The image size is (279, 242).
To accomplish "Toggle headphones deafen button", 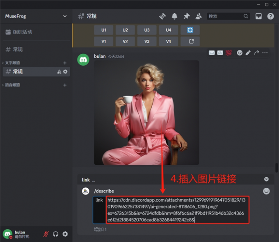I will [x=55, y=234].
